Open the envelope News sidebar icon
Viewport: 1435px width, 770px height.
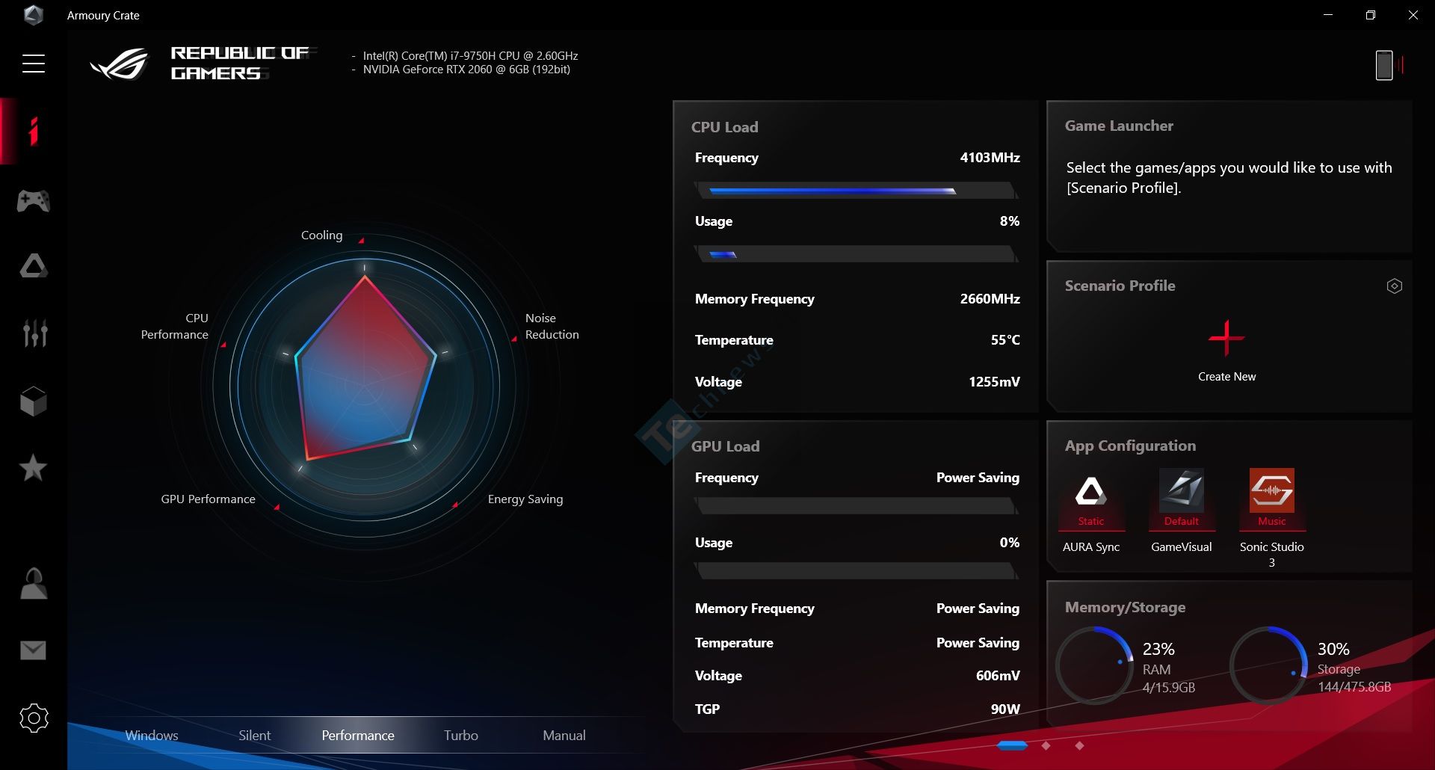[x=33, y=650]
